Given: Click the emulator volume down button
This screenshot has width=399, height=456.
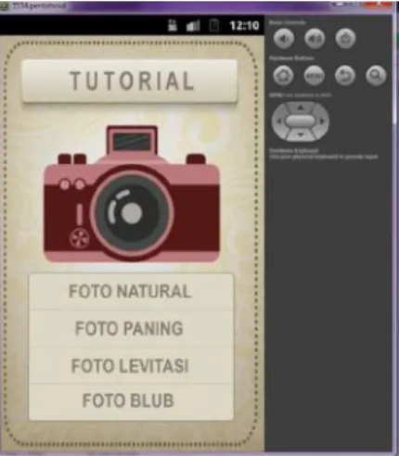Looking at the screenshot, I should point(284,38).
